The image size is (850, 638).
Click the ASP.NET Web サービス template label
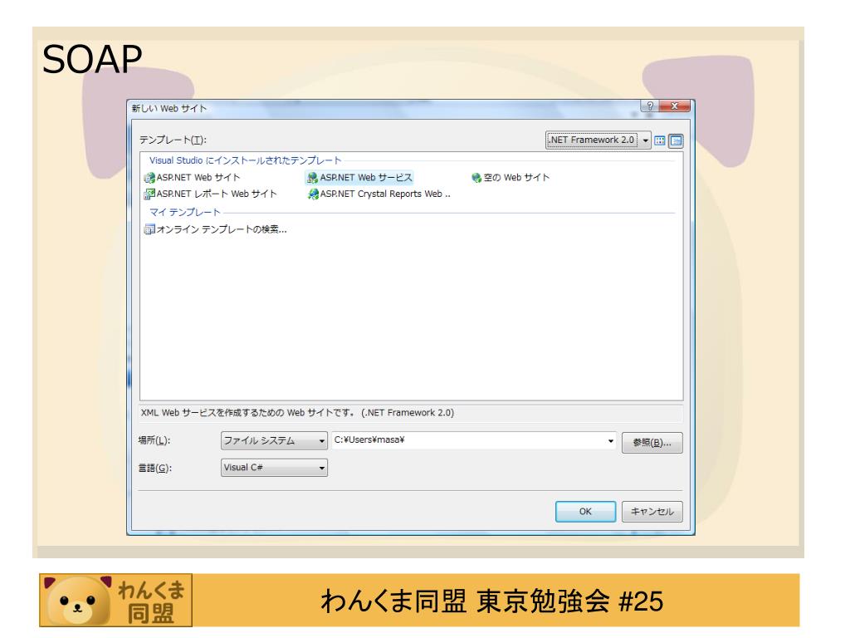click(366, 178)
